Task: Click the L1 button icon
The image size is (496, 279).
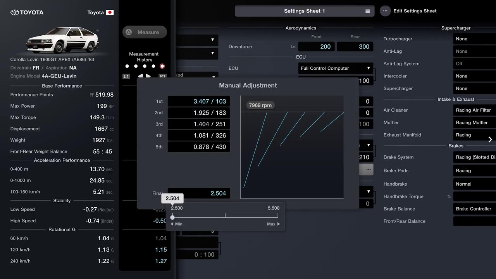Action: pyautogui.click(x=126, y=76)
